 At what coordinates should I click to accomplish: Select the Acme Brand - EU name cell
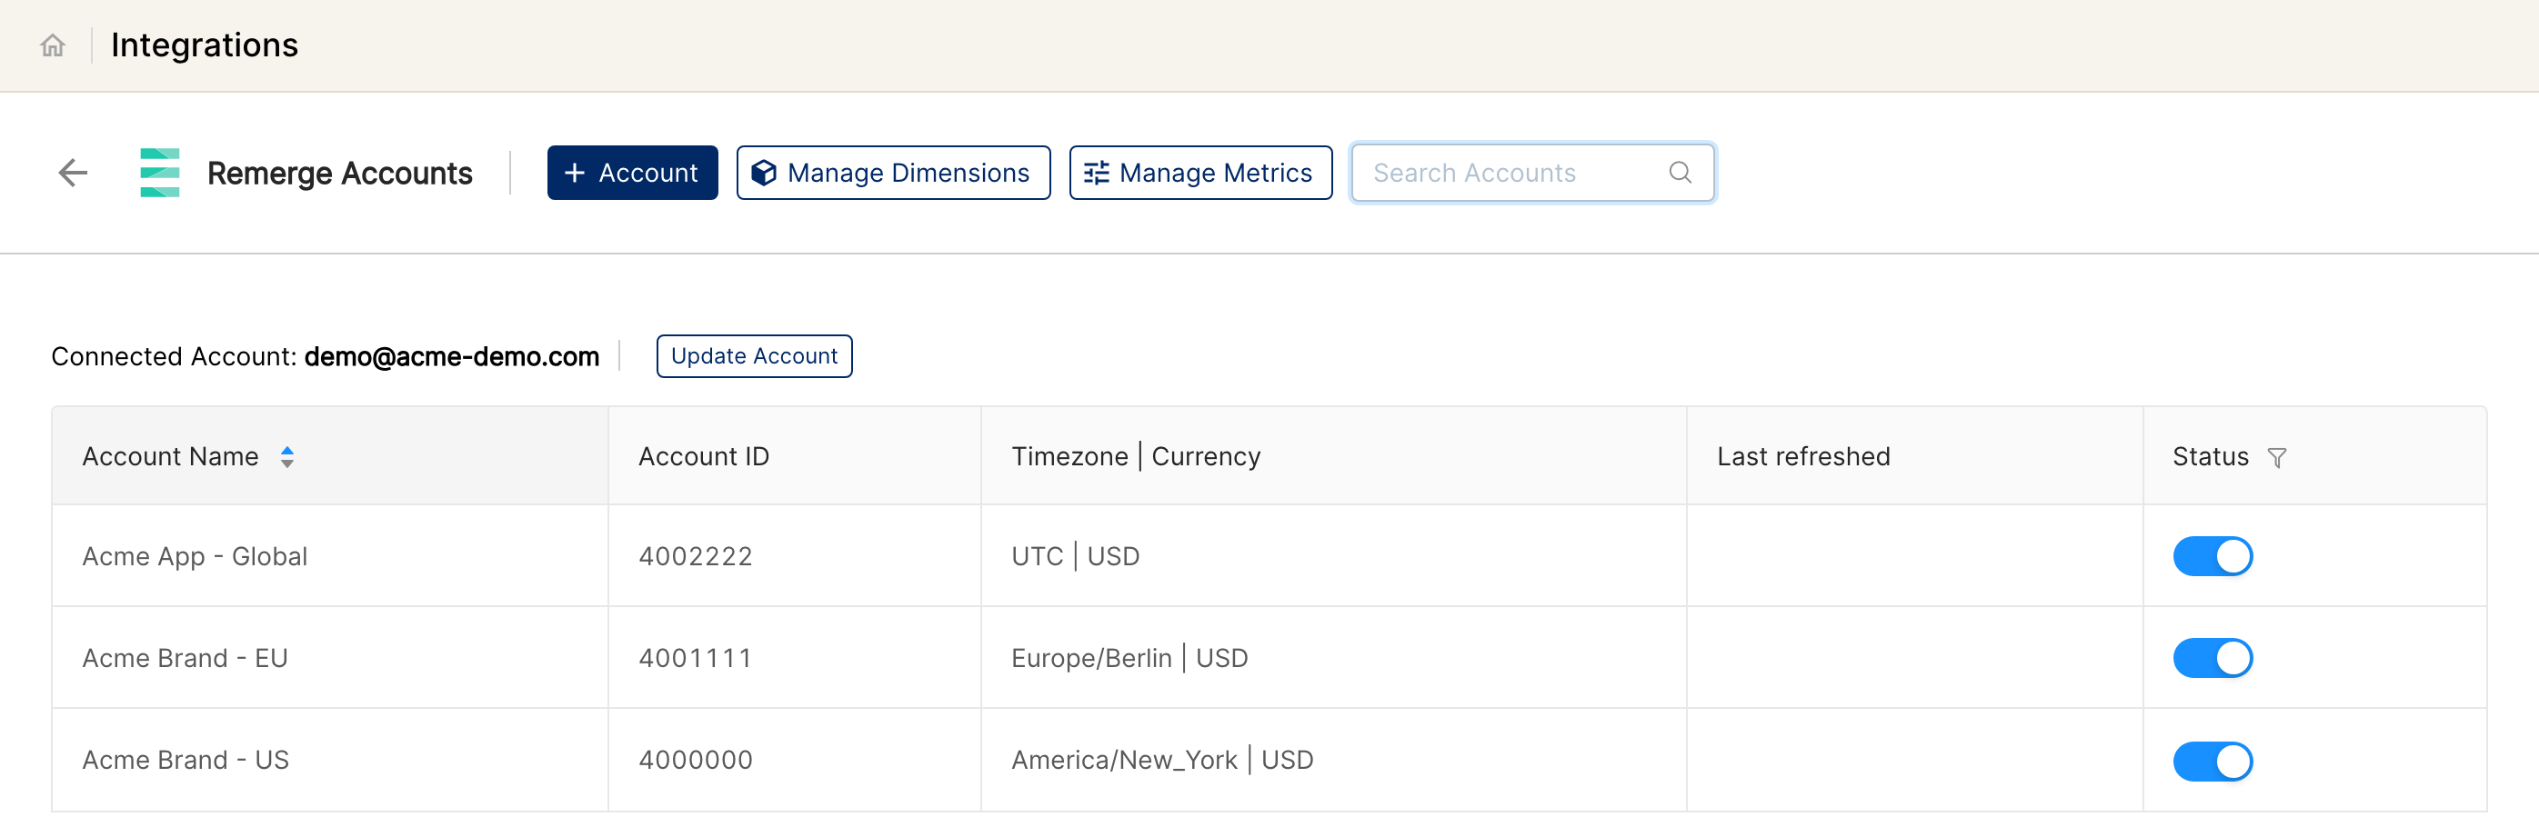330,659
